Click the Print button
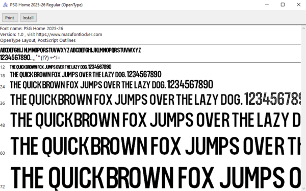The height and width of the screenshot is (191, 306). (x=10, y=17)
